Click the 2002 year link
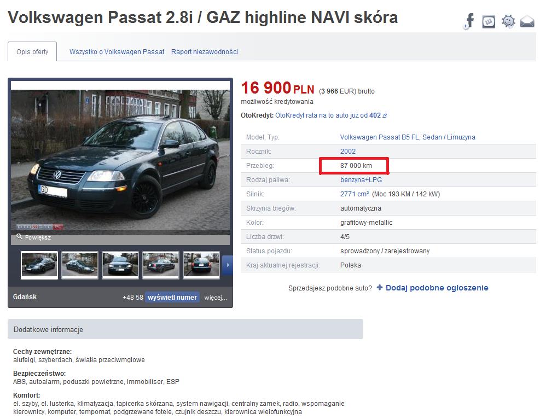The width and height of the screenshot is (540, 419). pyautogui.click(x=348, y=151)
